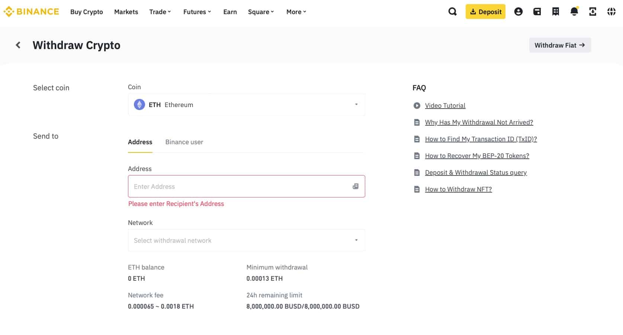Click the orders icon in the top bar
Viewport: 623px width, 335px height.
click(556, 12)
